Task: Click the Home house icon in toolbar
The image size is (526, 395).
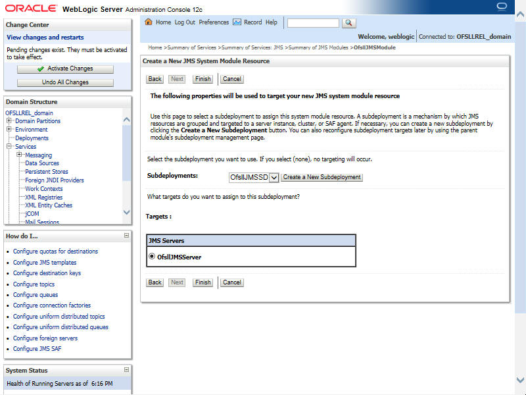Action: pos(149,22)
